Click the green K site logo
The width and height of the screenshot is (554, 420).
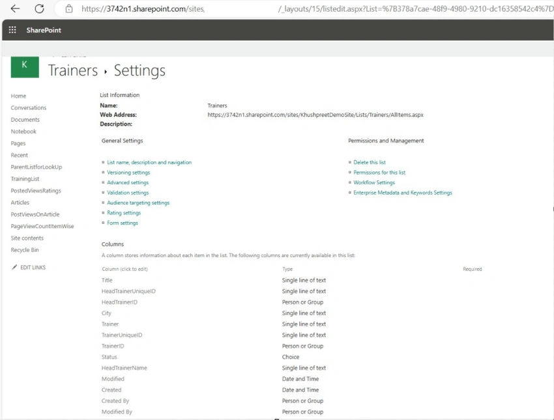(25, 66)
